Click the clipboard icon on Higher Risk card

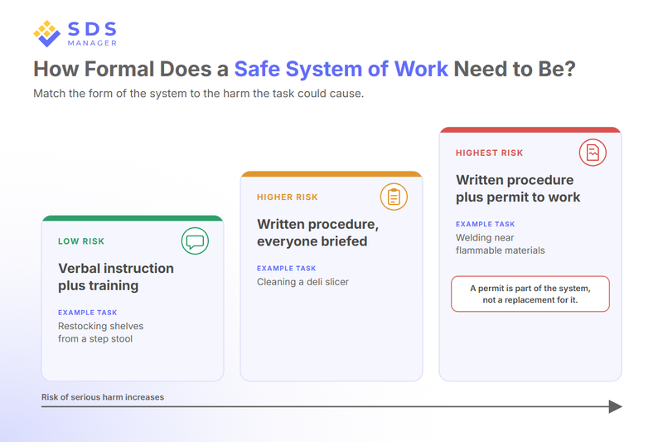[394, 197]
